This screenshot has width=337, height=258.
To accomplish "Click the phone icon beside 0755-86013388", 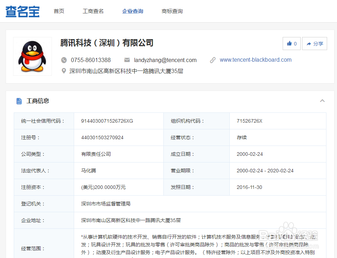I will pyautogui.click(x=64, y=60).
